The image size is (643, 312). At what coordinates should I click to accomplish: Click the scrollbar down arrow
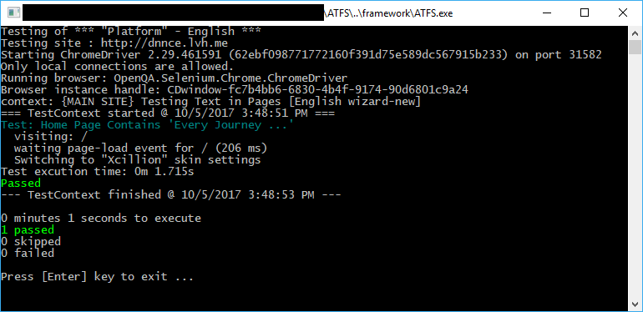tap(635, 304)
